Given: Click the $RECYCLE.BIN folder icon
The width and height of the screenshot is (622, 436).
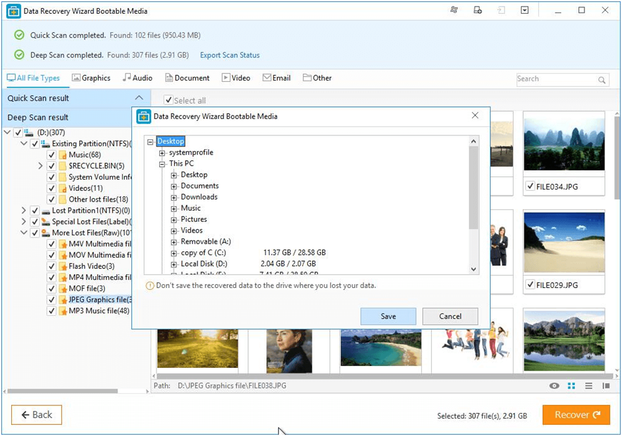Looking at the screenshot, I should [63, 166].
